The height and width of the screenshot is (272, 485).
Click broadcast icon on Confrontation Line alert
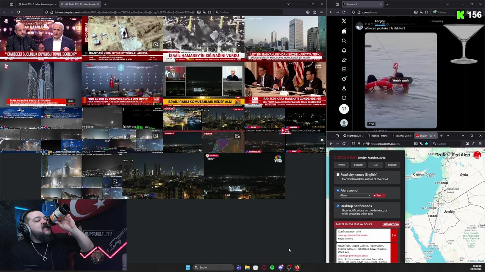pos(394,235)
